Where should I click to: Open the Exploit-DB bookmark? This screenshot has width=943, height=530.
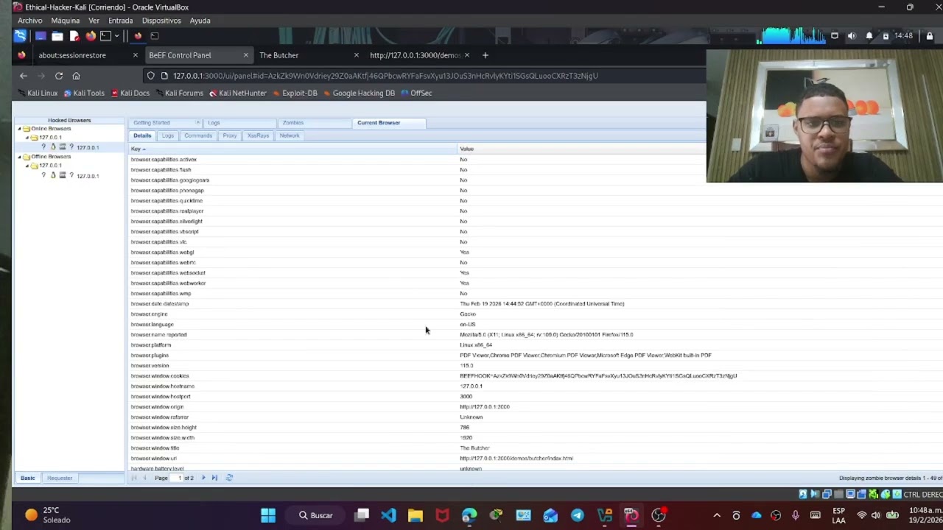295,93
